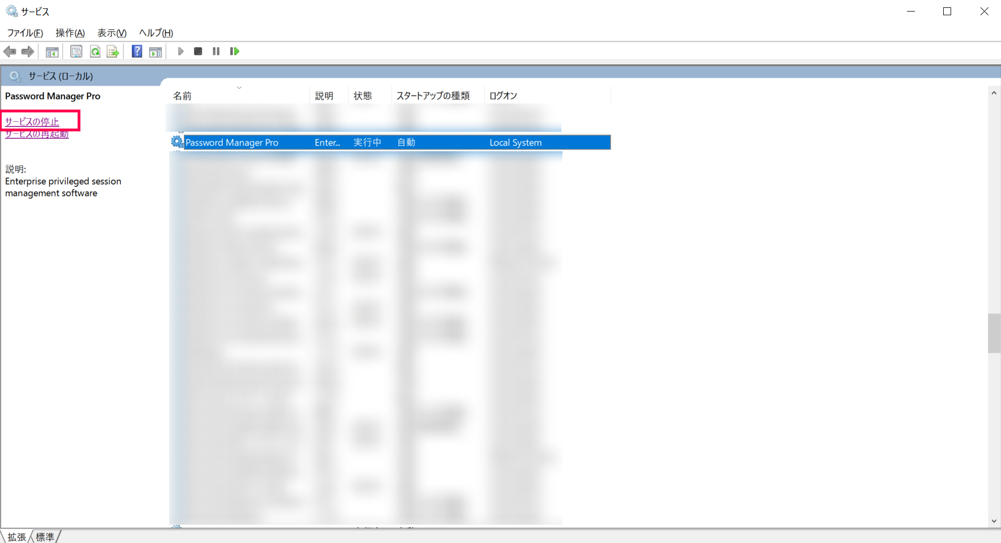Click the Enterprise privileged session description text
The width and height of the screenshot is (1001, 543).
pos(63,187)
